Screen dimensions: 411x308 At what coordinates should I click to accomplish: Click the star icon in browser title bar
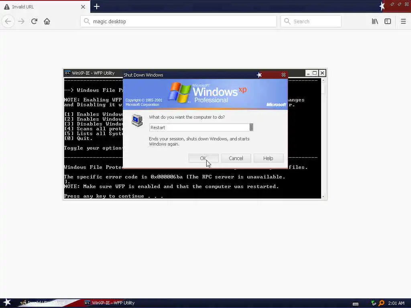[x=382, y=6]
